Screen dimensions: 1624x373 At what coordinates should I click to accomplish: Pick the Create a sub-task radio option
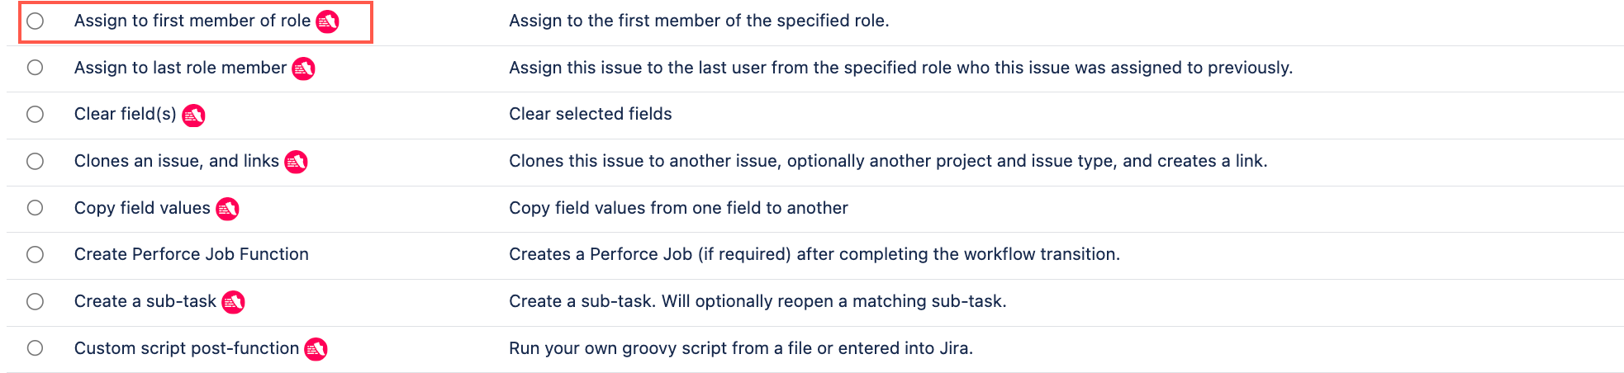click(35, 301)
